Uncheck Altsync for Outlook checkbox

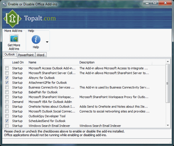[7, 78]
